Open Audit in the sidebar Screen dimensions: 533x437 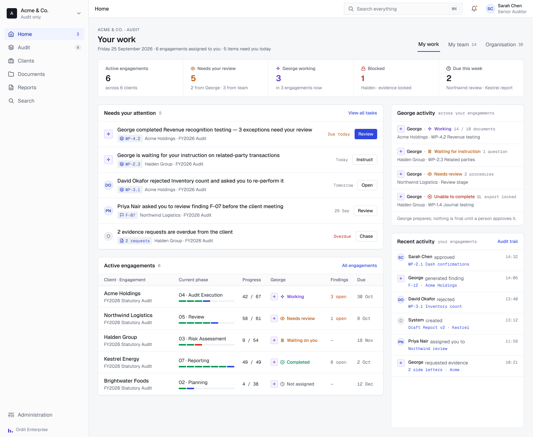click(44, 47)
